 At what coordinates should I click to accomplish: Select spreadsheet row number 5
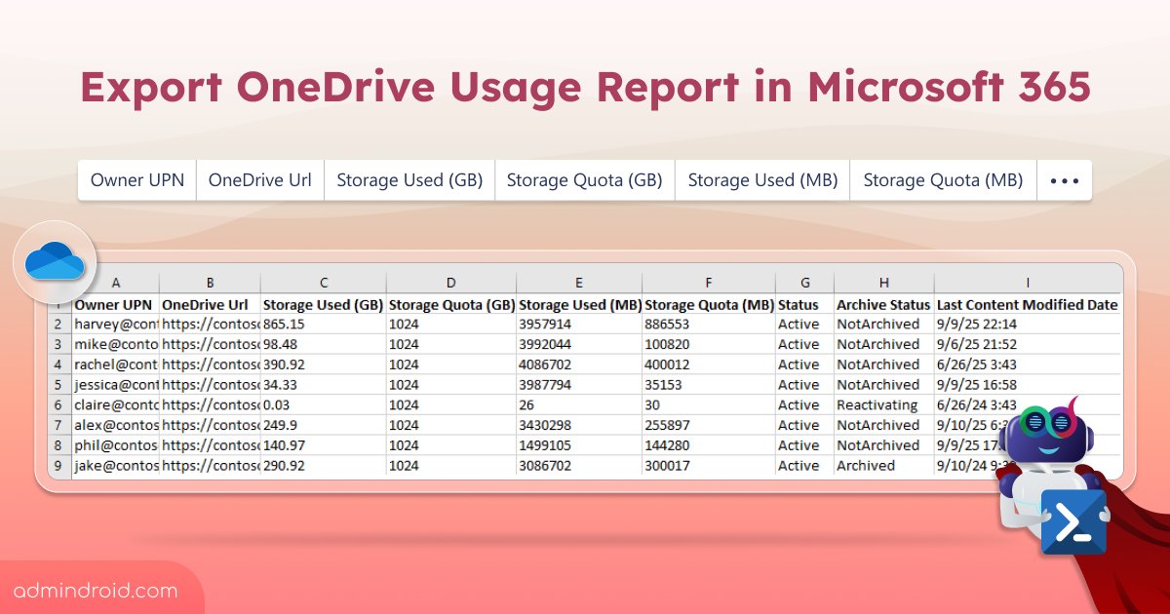(58, 385)
